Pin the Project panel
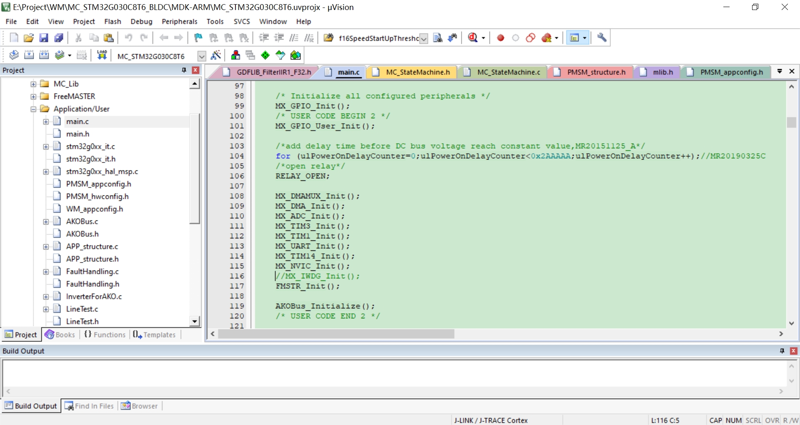Viewport: 800px width, 425px height. pyautogui.click(x=184, y=70)
